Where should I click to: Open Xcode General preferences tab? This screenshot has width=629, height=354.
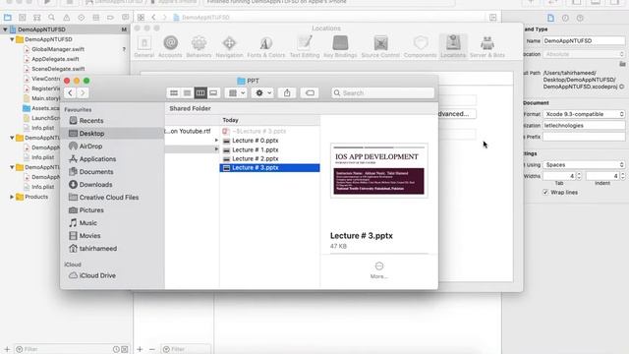(x=144, y=47)
